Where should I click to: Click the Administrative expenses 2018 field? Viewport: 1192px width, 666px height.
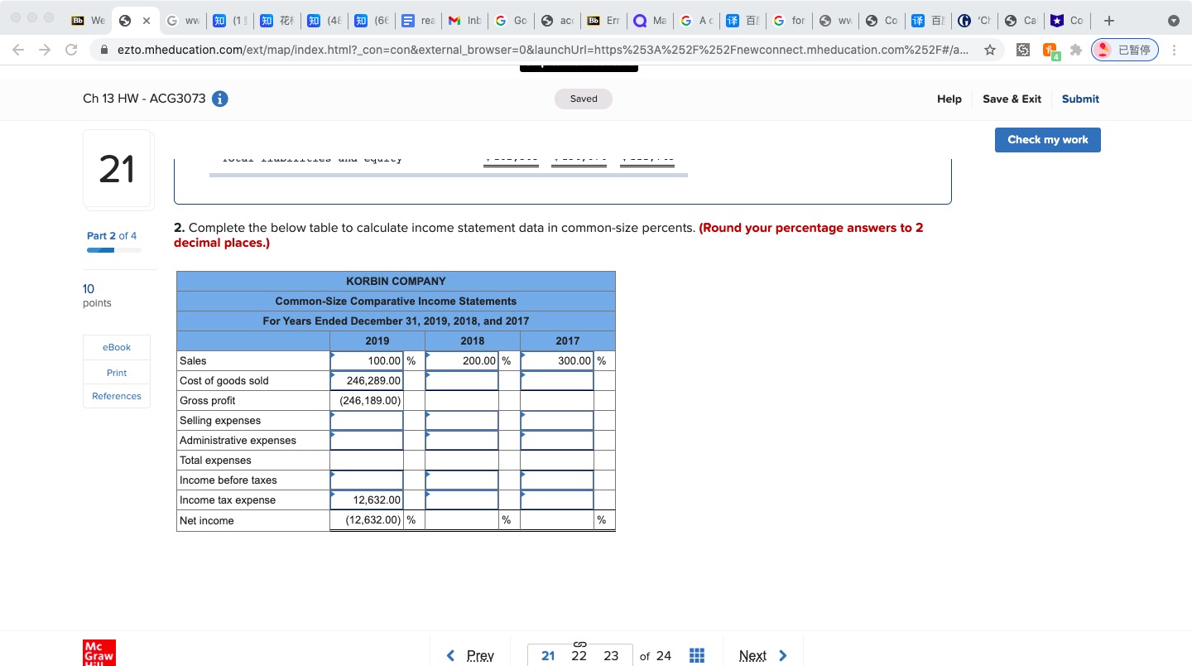(x=462, y=441)
